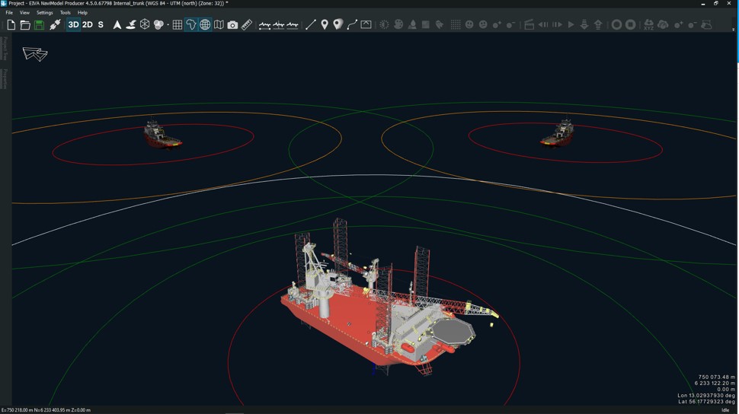Save the project with the green disk icon
739x414 pixels.
tap(39, 25)
